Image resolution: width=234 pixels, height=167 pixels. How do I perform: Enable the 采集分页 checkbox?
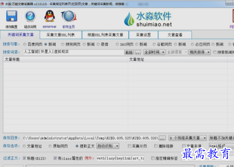[x=130, y=146]
